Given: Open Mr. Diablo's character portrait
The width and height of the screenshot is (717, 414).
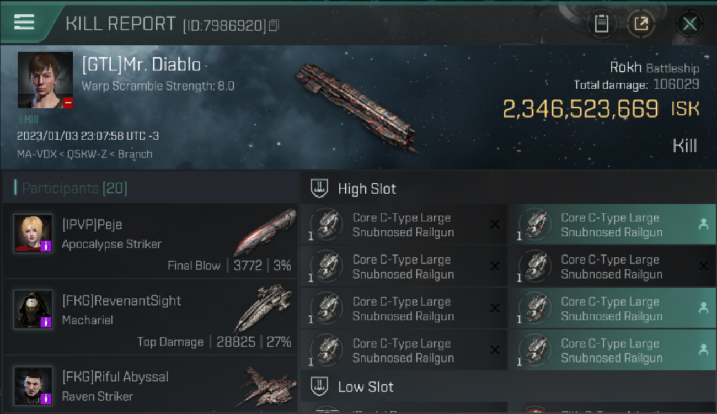Looking at the screenshot, I should 45,80.
